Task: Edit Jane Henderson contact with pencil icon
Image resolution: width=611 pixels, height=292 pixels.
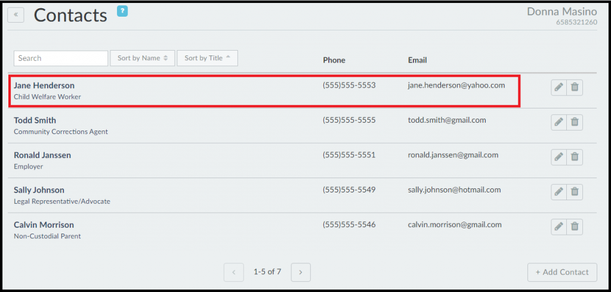Action: click(x=558, y=88)
